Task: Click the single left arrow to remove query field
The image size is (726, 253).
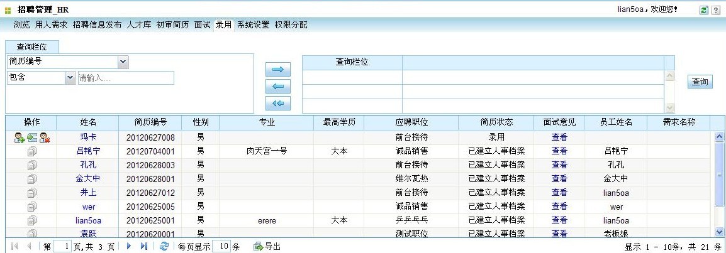Action: pos(278,87)
